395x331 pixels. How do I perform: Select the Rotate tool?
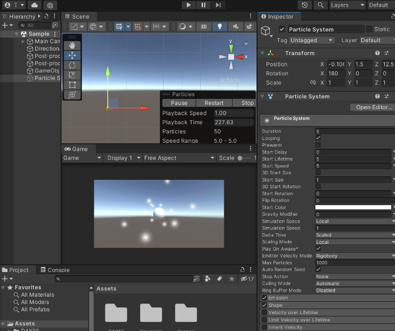(72, 65)
